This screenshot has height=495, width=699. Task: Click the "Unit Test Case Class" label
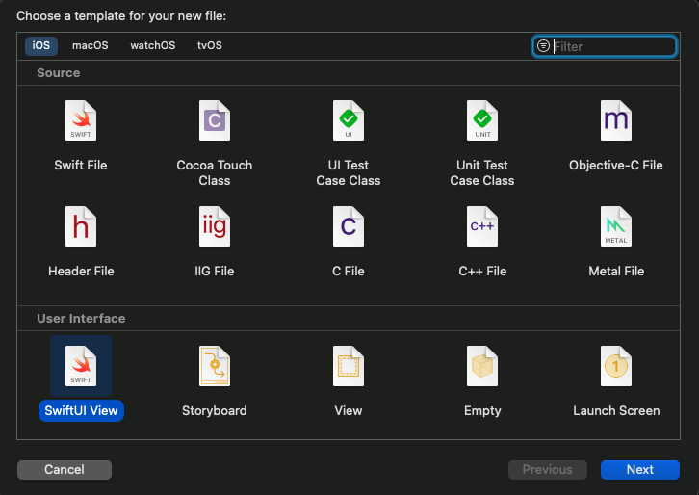point(482,172)
